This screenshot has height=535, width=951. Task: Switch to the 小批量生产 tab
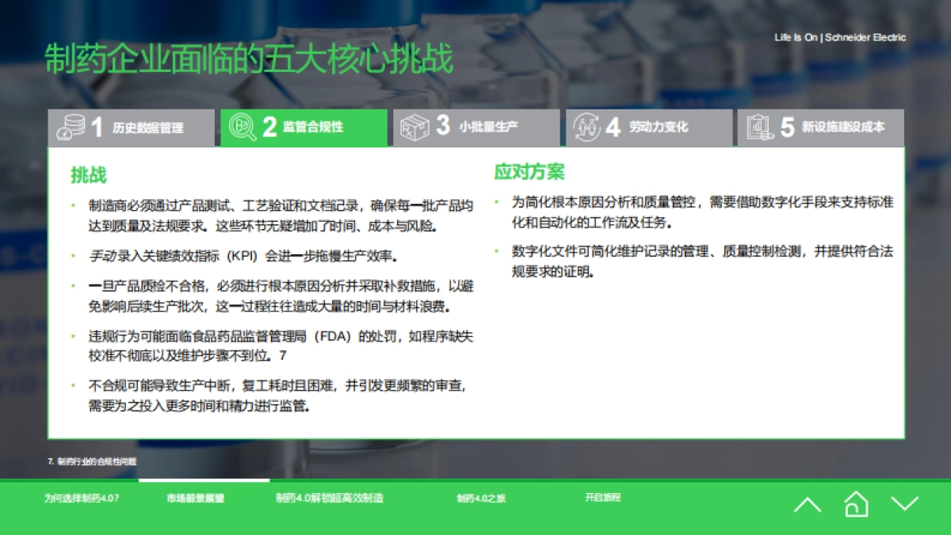[475, 127]
